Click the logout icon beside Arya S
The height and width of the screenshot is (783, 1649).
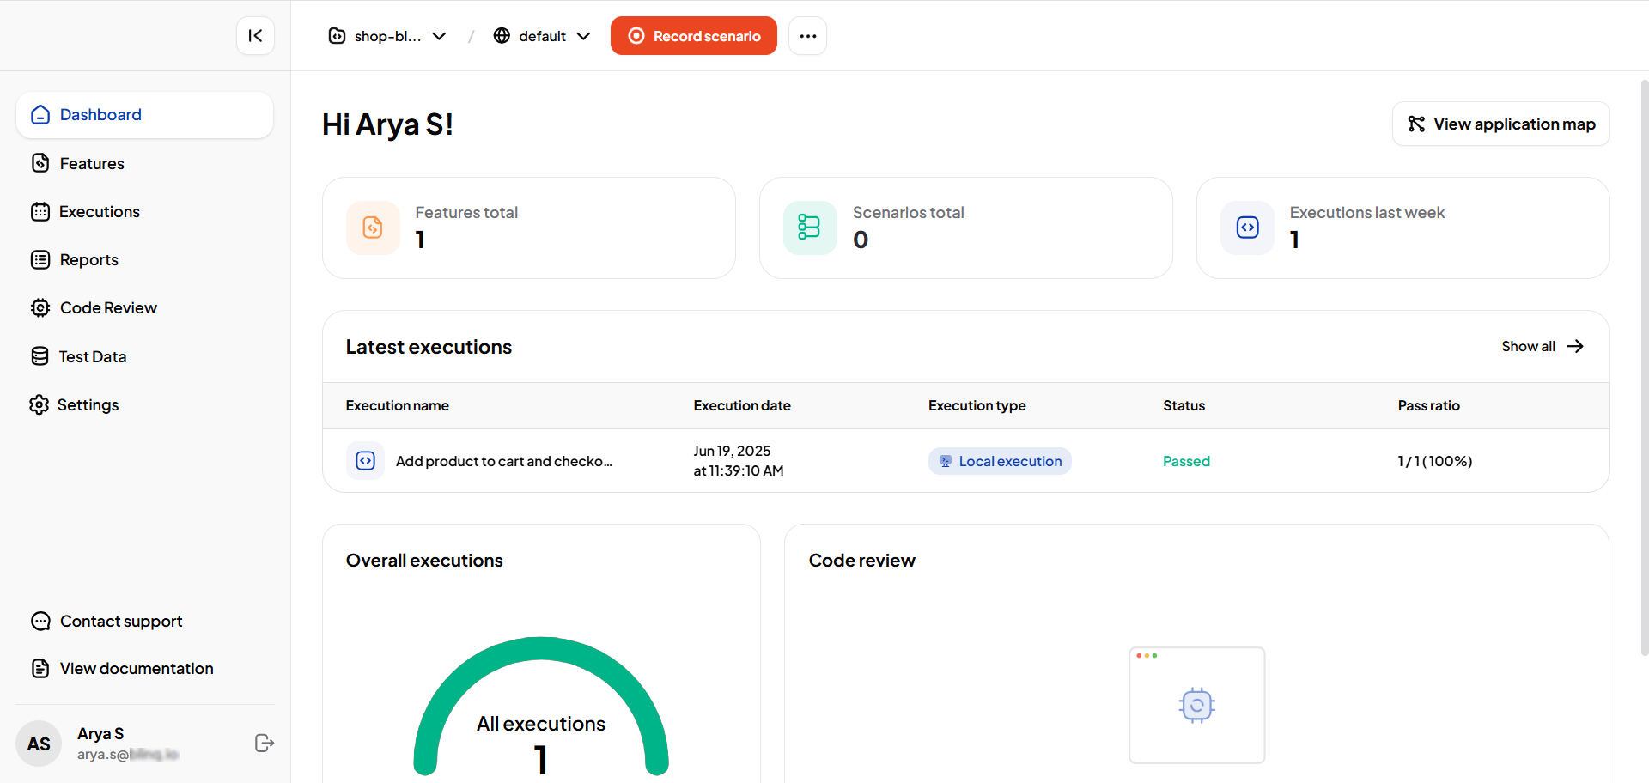(265, 744)
